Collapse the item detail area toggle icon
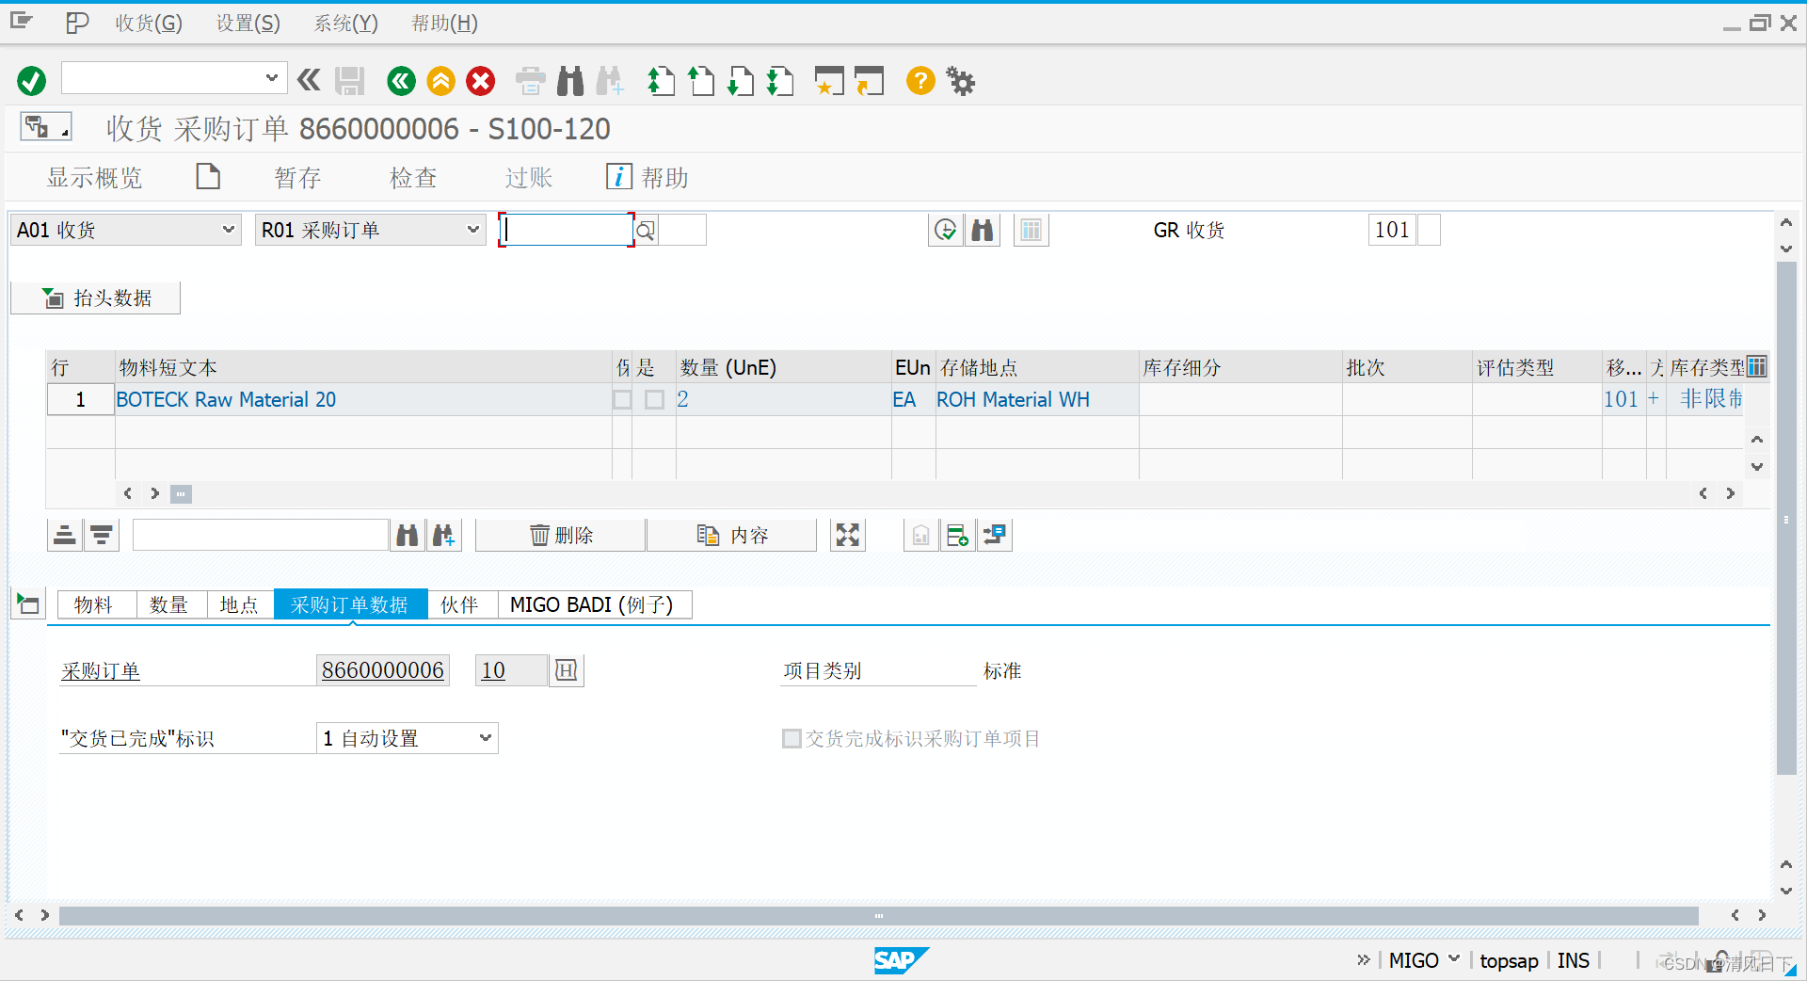Image resolution: width=1807 pixels, height=981 pixels. [x=28, y=603]
